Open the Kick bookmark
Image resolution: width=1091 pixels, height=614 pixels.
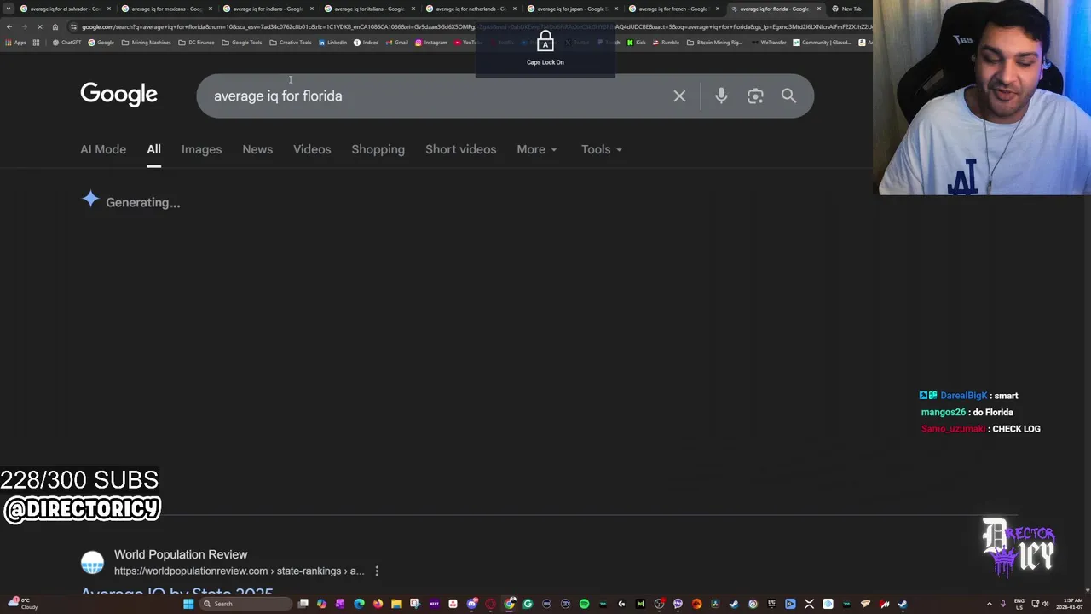pos(636,43)
